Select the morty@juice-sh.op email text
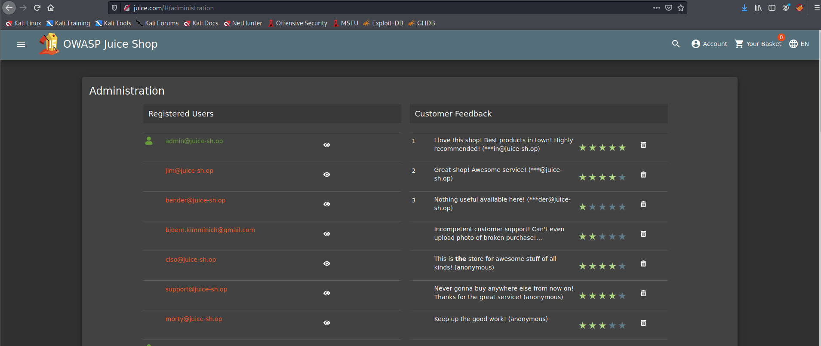 [194, 319]
